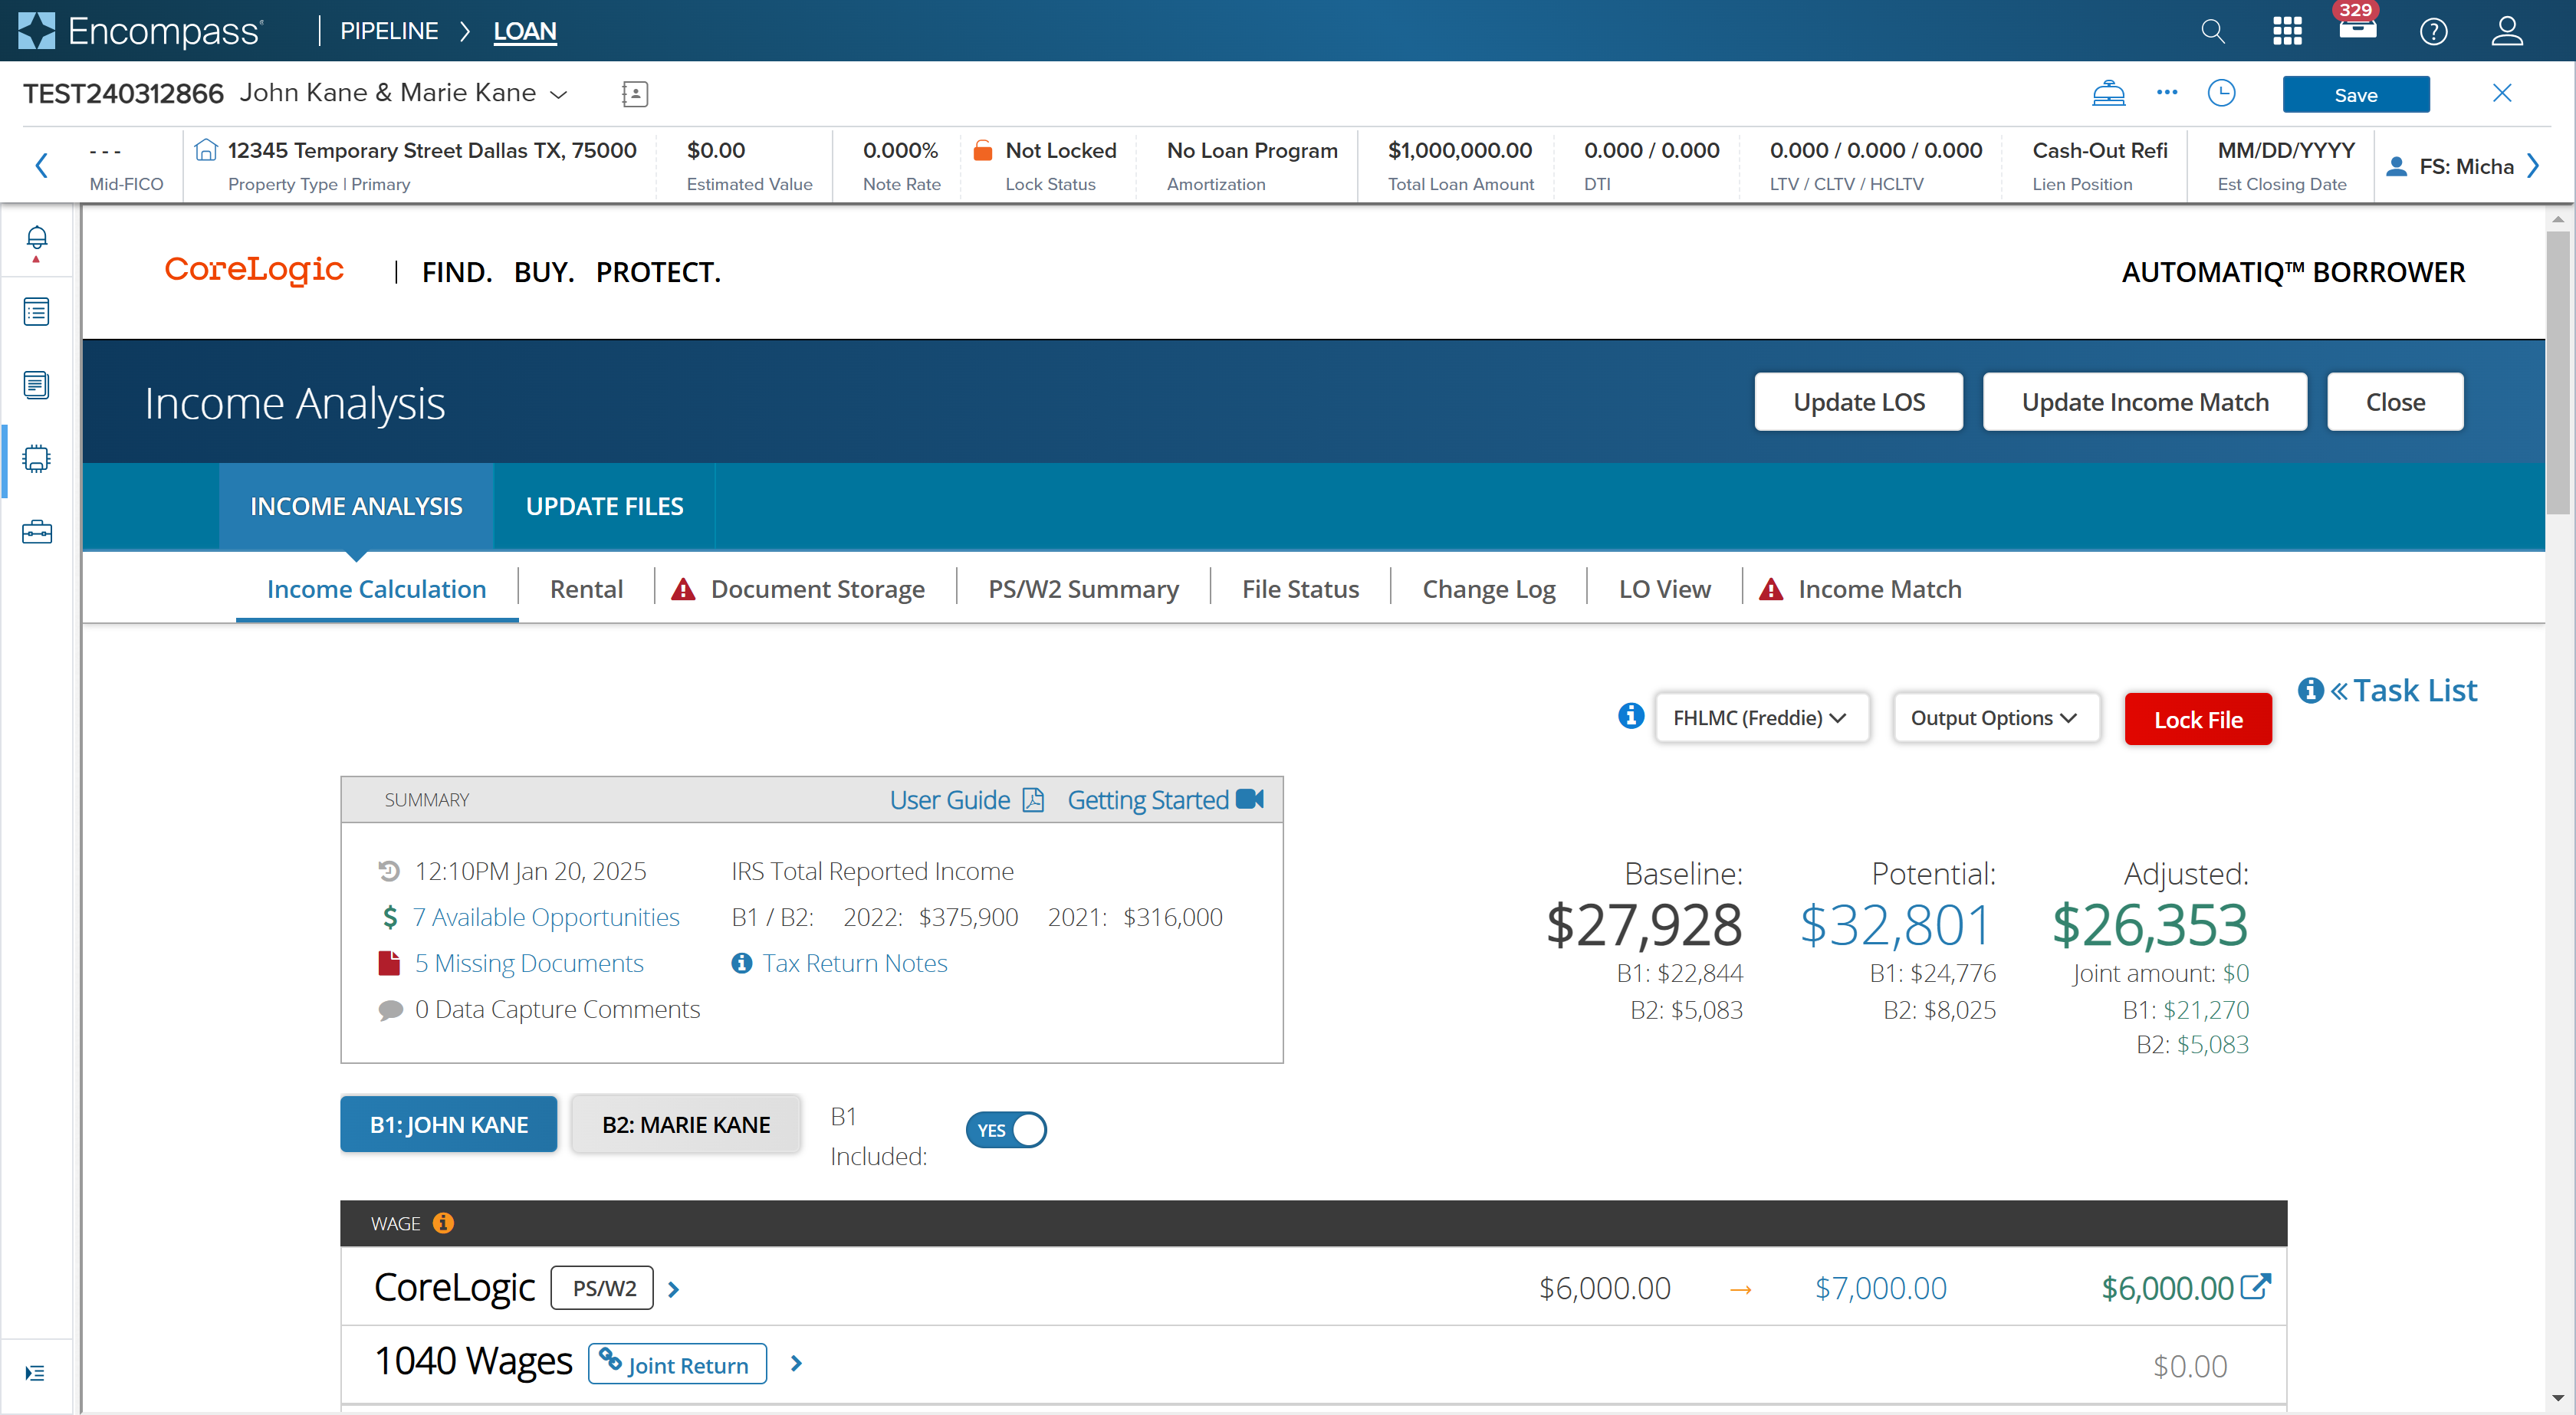Click the Getting Started video camera icon

coord(1250,799)
